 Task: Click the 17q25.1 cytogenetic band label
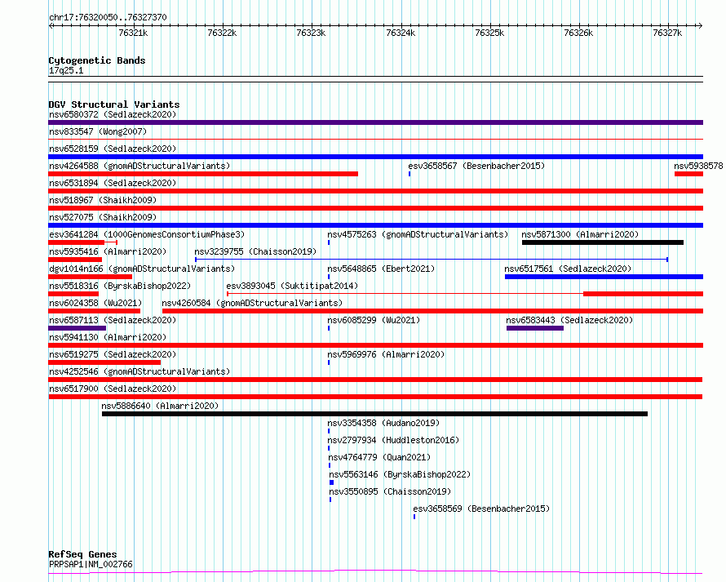point(66,70)
